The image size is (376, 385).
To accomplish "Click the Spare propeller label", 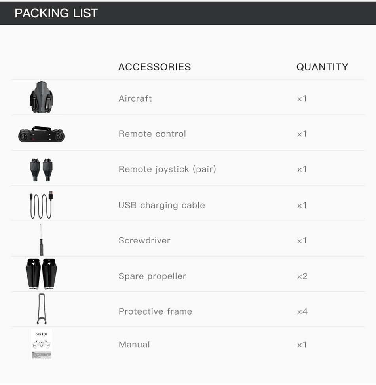I will pyautogui.click(x=152, y=276).
